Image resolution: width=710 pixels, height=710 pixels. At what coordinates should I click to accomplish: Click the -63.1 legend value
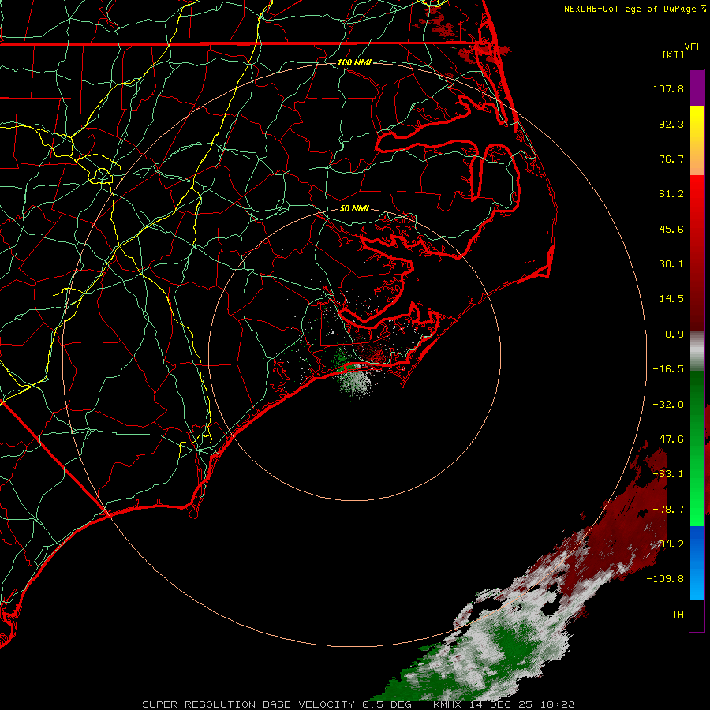tap(668, 474)
